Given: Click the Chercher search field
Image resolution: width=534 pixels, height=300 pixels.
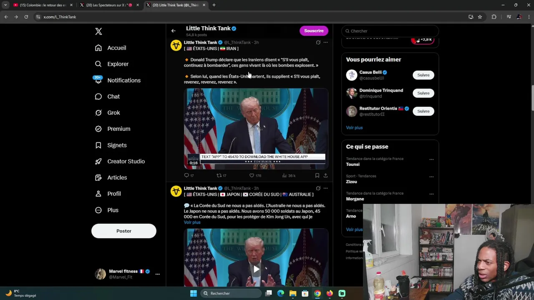Looking at the screenshot, I should [390, 31].
